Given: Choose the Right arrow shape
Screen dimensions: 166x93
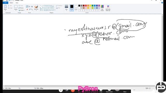Looking at the screenshot, I should [x=49, y=8].
